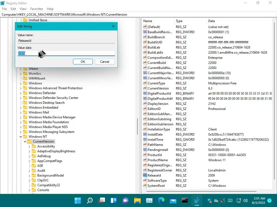Click the EditionID string icon
The width and height of the screenshot is (277, 207).
click(145, 109)
